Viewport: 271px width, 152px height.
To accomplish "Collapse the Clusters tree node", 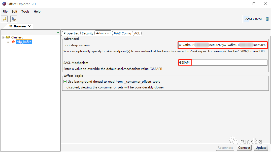I will click(x=3, y=37).
